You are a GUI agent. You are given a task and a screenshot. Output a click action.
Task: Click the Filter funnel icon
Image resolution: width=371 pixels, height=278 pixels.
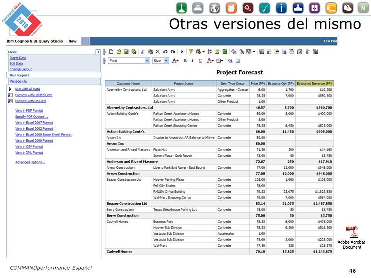(x=191, y=51)
